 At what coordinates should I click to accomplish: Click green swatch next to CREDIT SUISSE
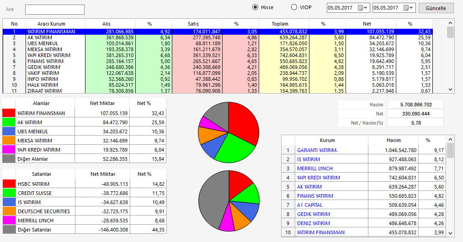tap(9, 193)
